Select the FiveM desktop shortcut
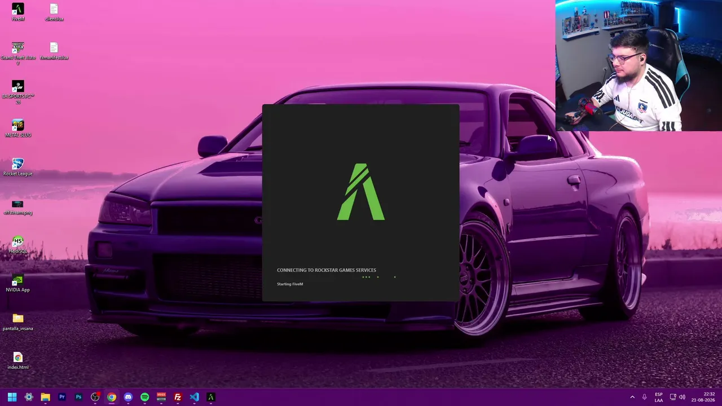Image resolution: width=722 pixels, height=406 pixels. pyautogui.click(x=18, y=12)
